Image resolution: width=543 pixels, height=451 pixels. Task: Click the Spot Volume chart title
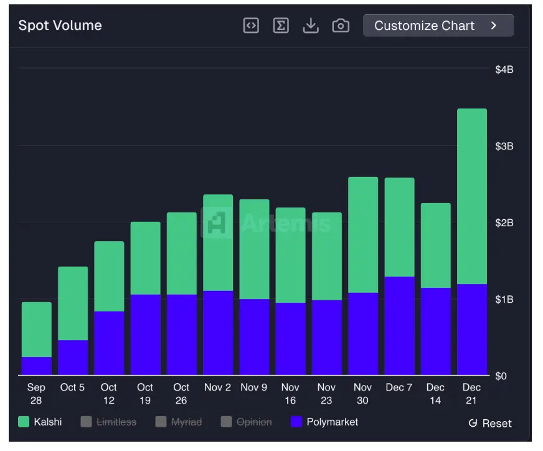pos(60,26)
